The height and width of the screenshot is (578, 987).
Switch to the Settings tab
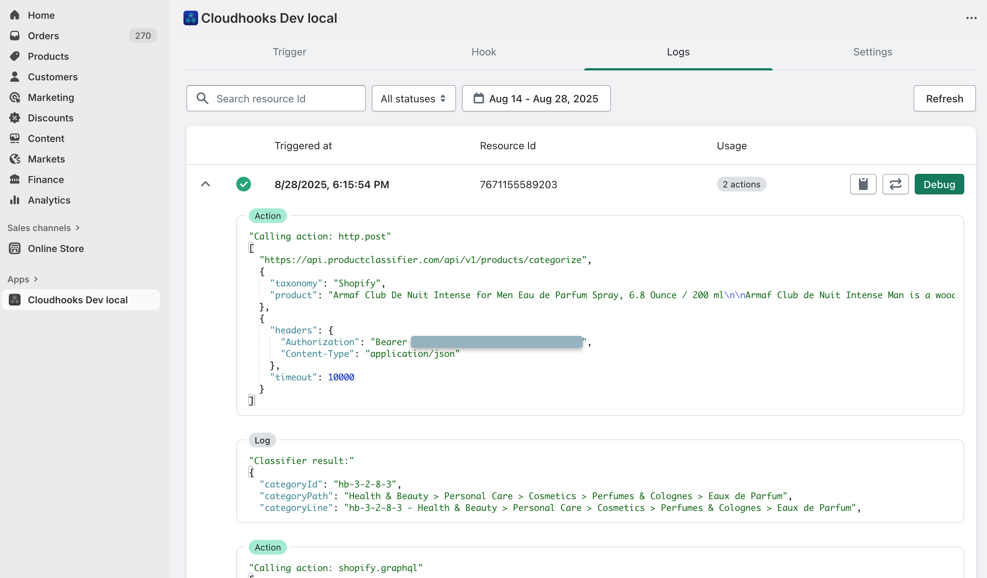(x=872, y=52)
